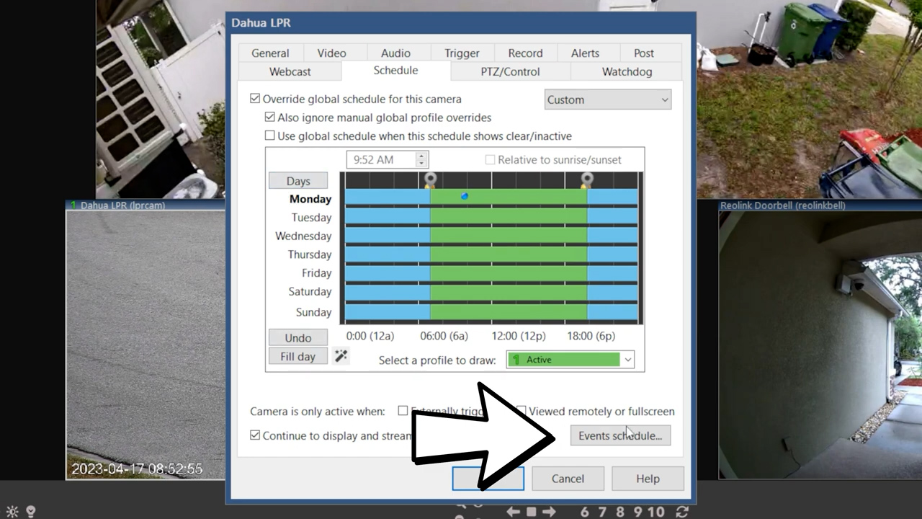Switch to the Audio tab
Viewport: 922px width, 519px height.
[x=395, y=53]
